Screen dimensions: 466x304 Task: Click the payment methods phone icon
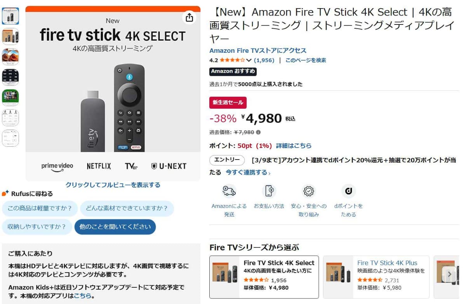click(269, 191)
